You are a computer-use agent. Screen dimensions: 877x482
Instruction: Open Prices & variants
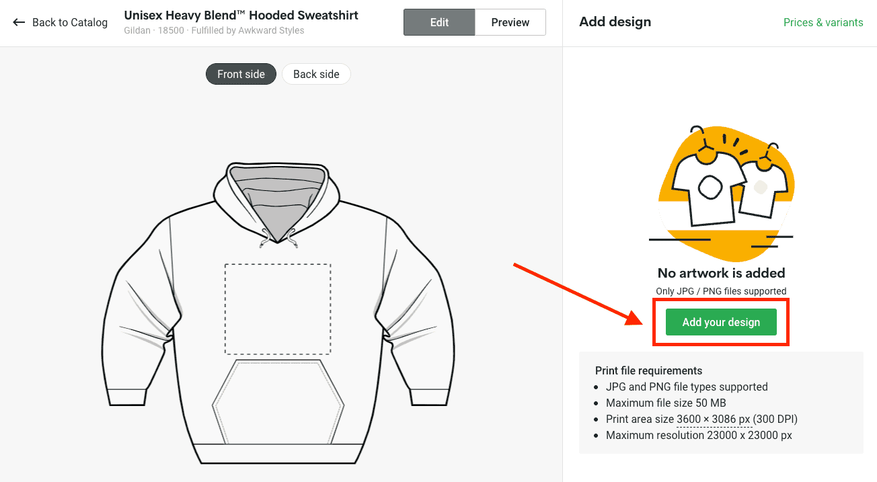pyautogui.click(x=823, y=22)
